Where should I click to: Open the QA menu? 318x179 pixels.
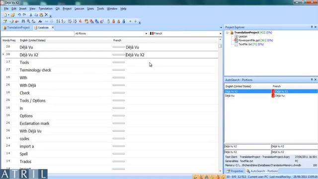tap(58, 9)
